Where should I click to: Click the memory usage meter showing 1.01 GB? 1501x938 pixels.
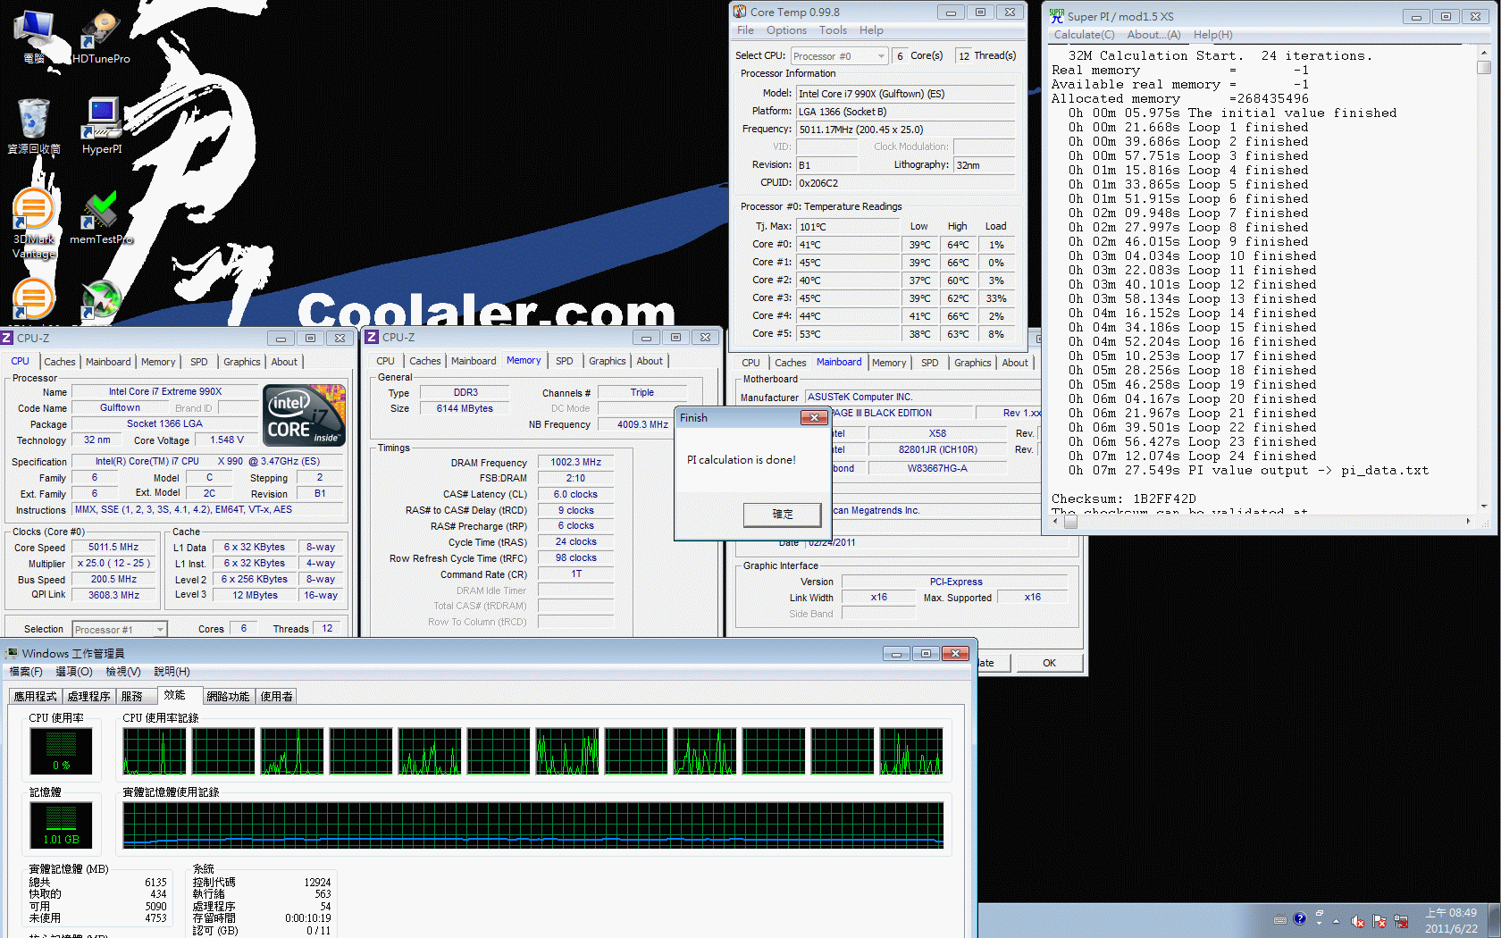pos(61,825)
